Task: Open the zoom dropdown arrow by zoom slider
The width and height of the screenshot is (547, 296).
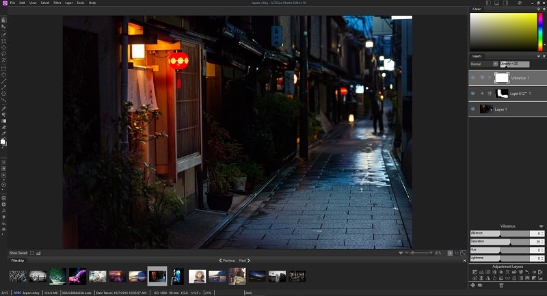Action: coord(401,253)
